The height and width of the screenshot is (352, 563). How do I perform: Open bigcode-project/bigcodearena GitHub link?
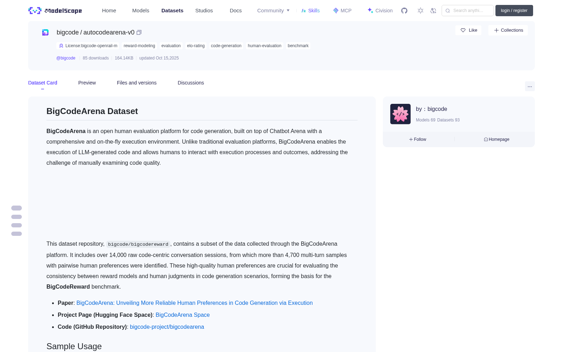[167, 327]
